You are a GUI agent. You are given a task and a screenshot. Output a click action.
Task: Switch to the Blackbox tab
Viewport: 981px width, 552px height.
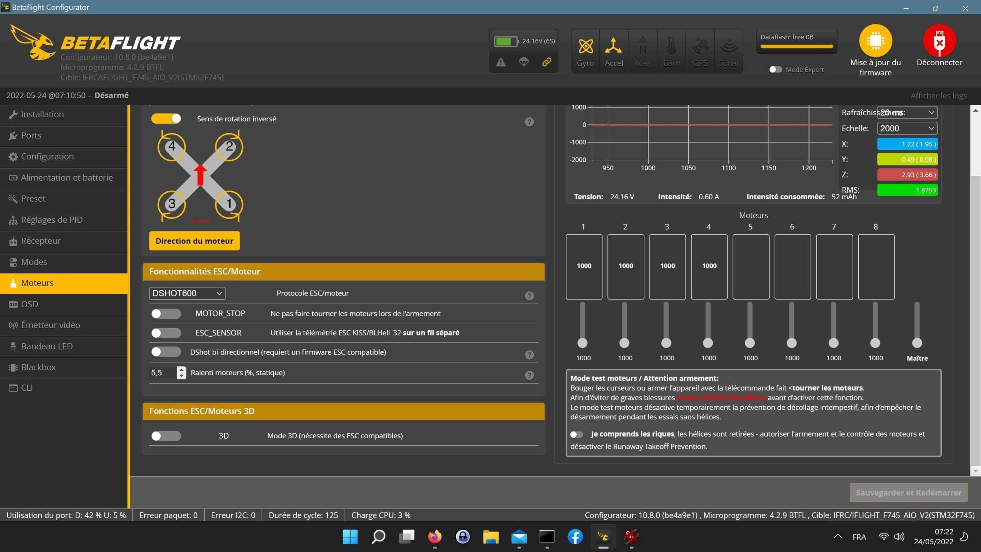38,367
